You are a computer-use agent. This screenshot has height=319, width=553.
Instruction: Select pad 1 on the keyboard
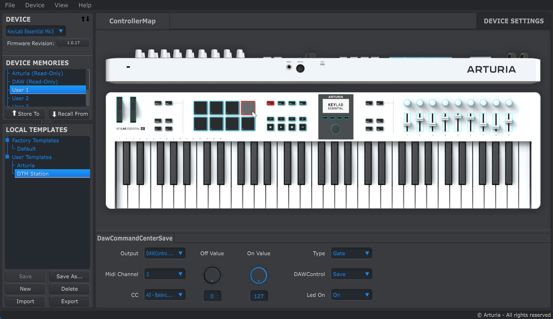click(x=200, y=108)
